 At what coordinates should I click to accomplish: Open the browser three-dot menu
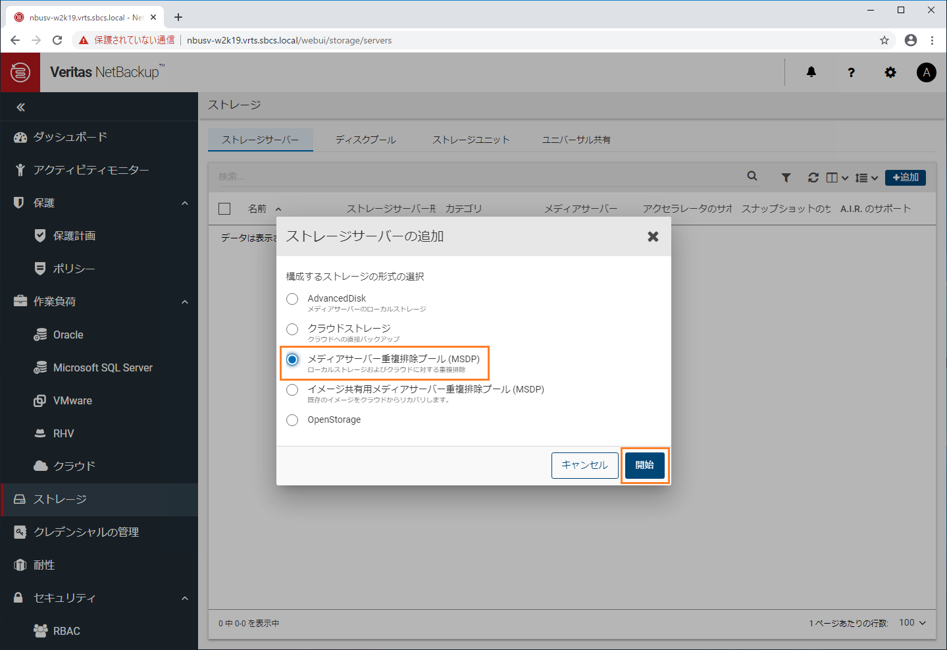coord(932,40)
